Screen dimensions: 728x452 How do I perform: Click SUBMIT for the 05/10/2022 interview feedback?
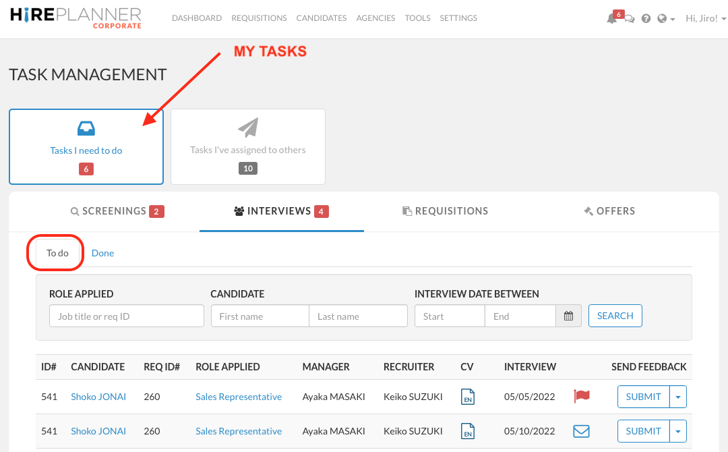[643, 430]
